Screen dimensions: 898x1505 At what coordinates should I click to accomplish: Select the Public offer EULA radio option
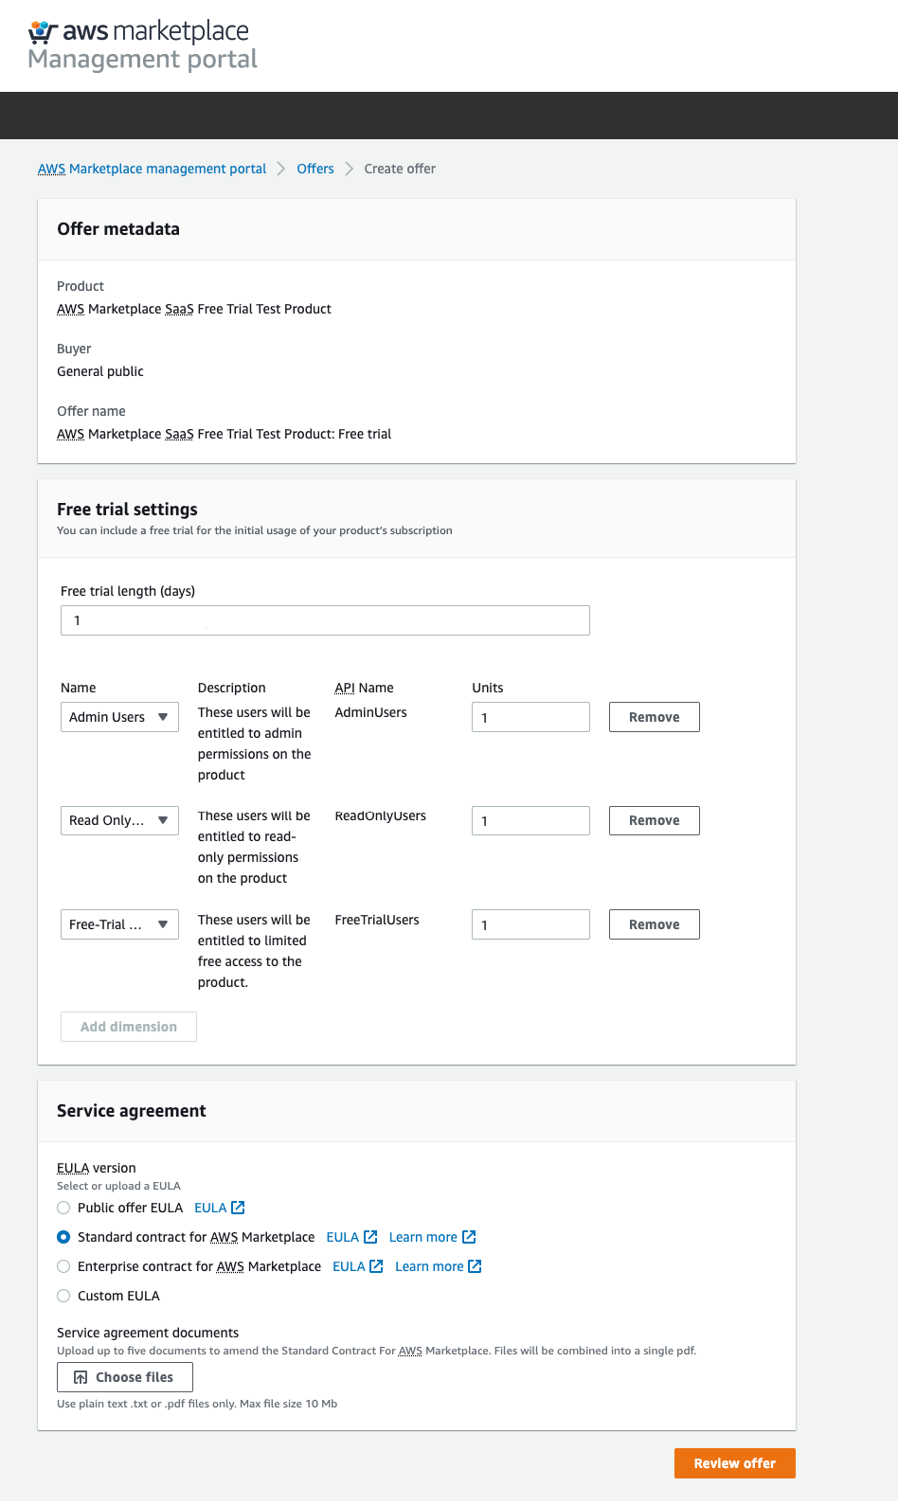click(63, 1208)
